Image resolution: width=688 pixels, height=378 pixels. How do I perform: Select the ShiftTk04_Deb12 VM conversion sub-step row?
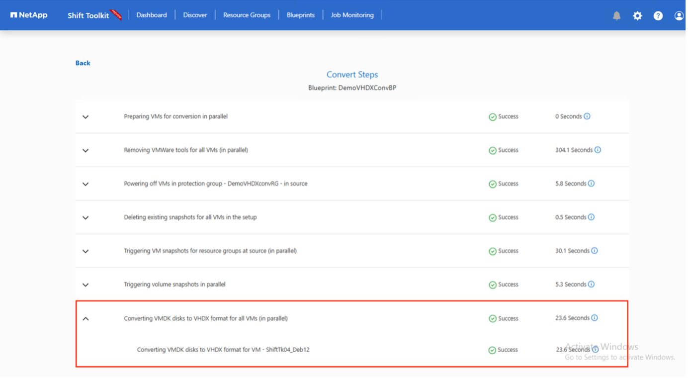click(223, 350)
